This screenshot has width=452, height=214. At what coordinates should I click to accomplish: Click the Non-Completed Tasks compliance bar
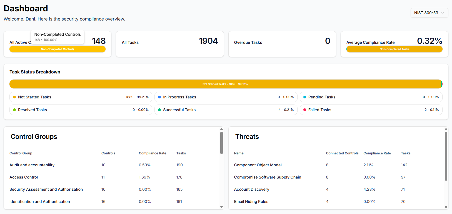(394, 49)
